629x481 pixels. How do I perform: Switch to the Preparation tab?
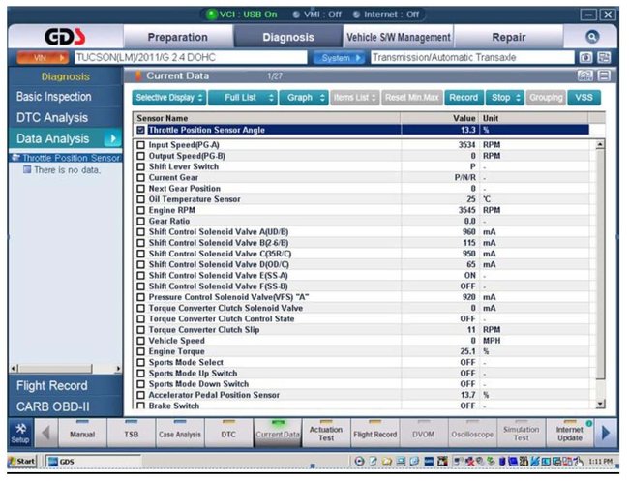(x=178, y=38)
